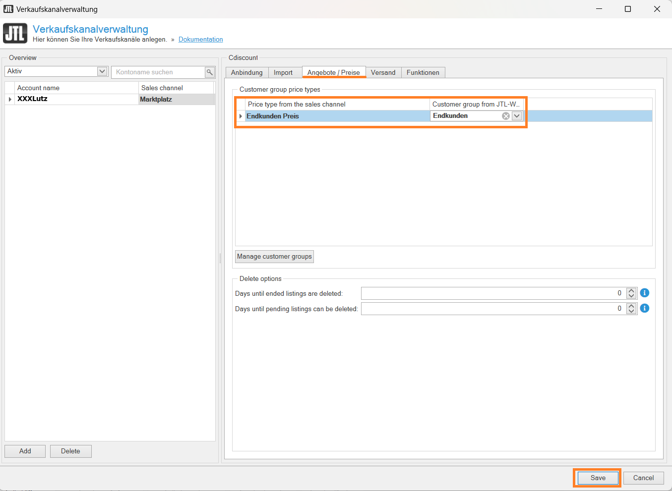The height and width of the screenshot is (491, 672).
Task: Click Manage customer groups button
Action: click(x=274, y=257)
